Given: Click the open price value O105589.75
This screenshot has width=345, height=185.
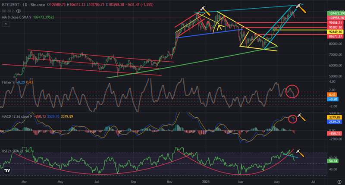Looking at the screenshot, I should click(x=56, y=5).
